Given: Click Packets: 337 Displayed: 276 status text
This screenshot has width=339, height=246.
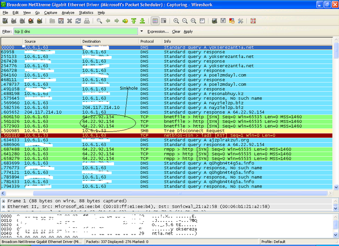Looking at the screenshot, I should click(117, 242).
